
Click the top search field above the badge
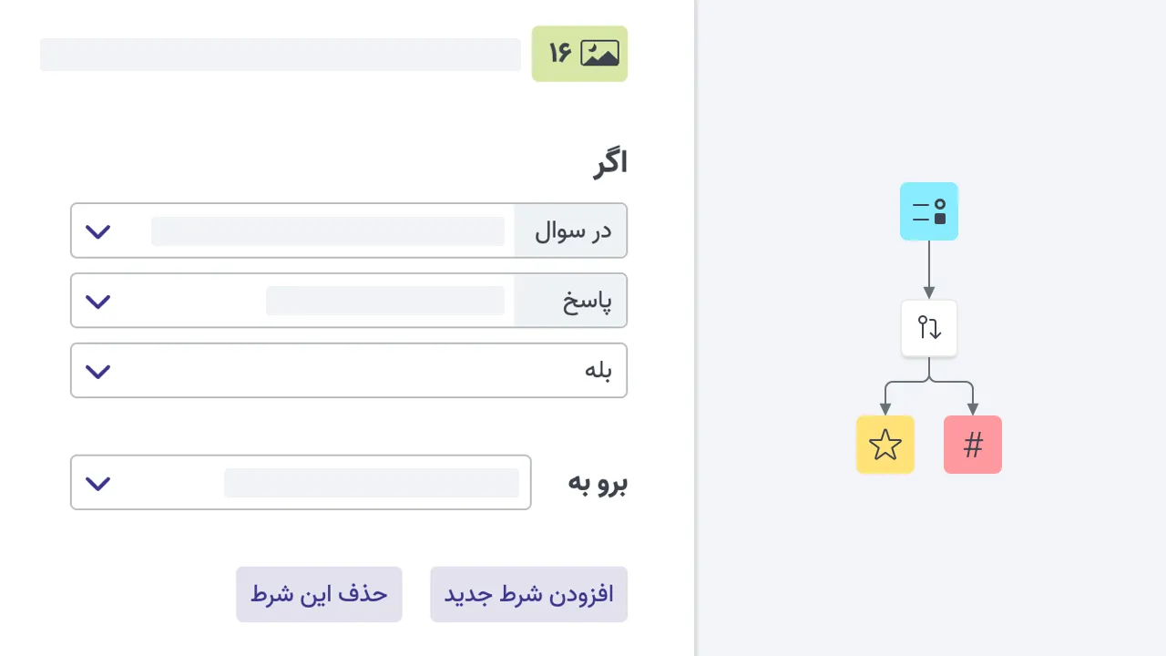(x=280, y=54)
